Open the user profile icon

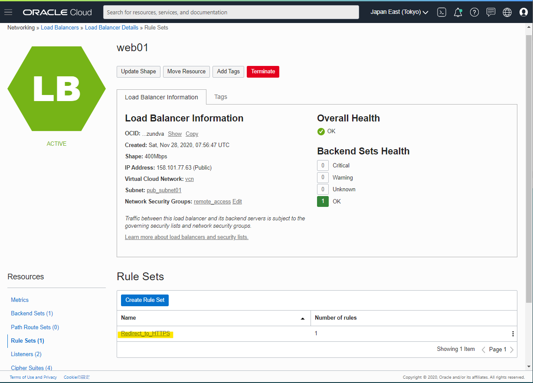click(x=523, y=12)
